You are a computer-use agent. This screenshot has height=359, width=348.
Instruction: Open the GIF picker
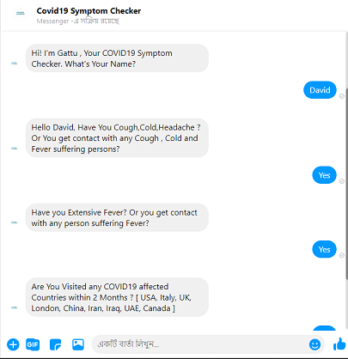click(x=33, y=344)
